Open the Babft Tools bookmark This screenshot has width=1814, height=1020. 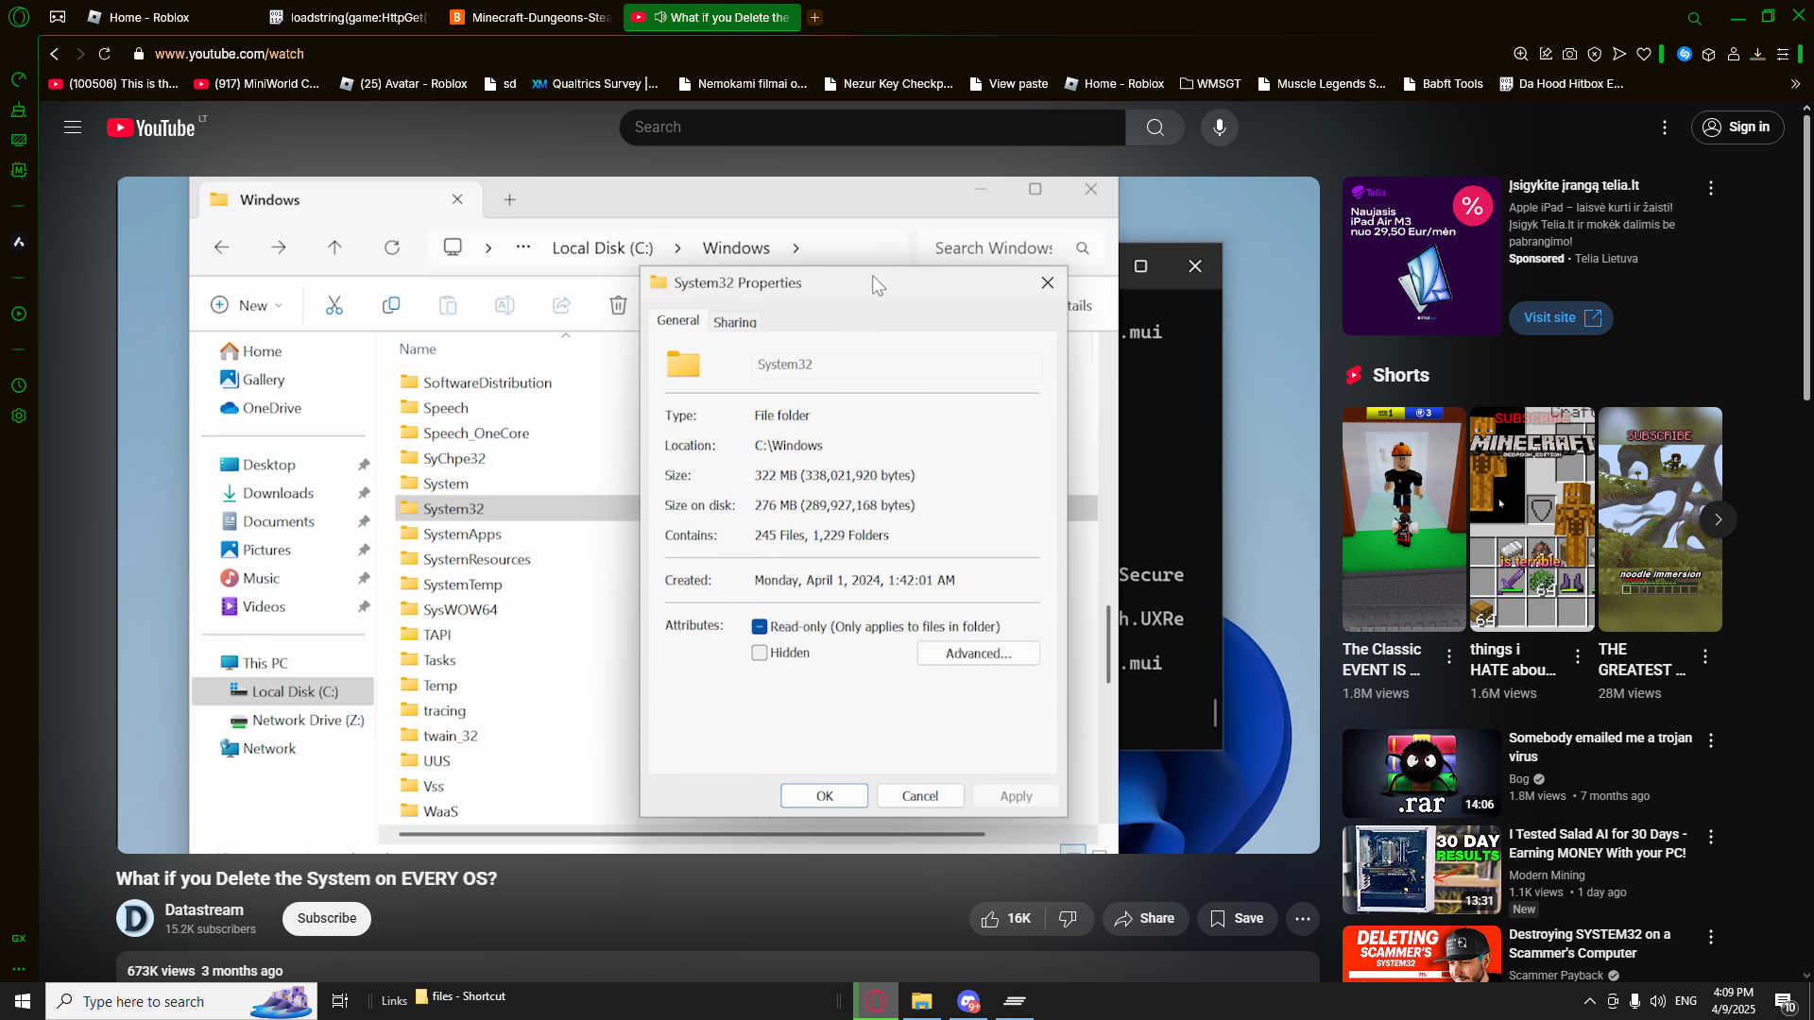pyautogui.click(x=1444, y=84)
